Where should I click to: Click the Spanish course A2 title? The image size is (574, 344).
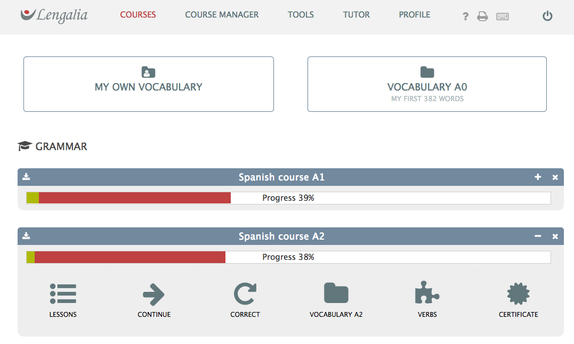pos(281,236)
